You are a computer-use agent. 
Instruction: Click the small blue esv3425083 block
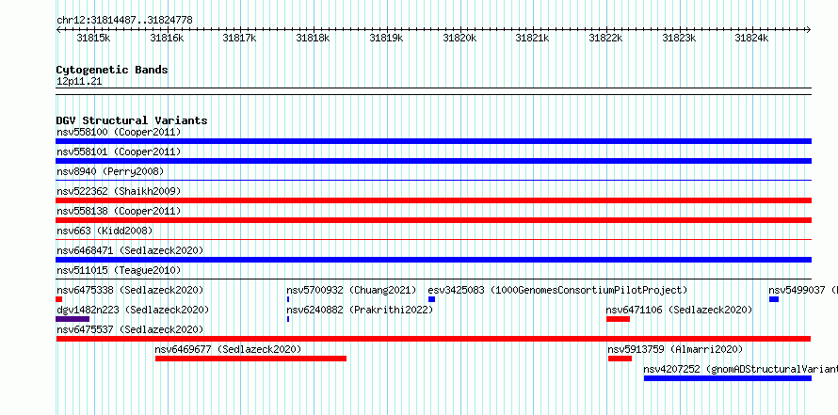coord(432,299)
